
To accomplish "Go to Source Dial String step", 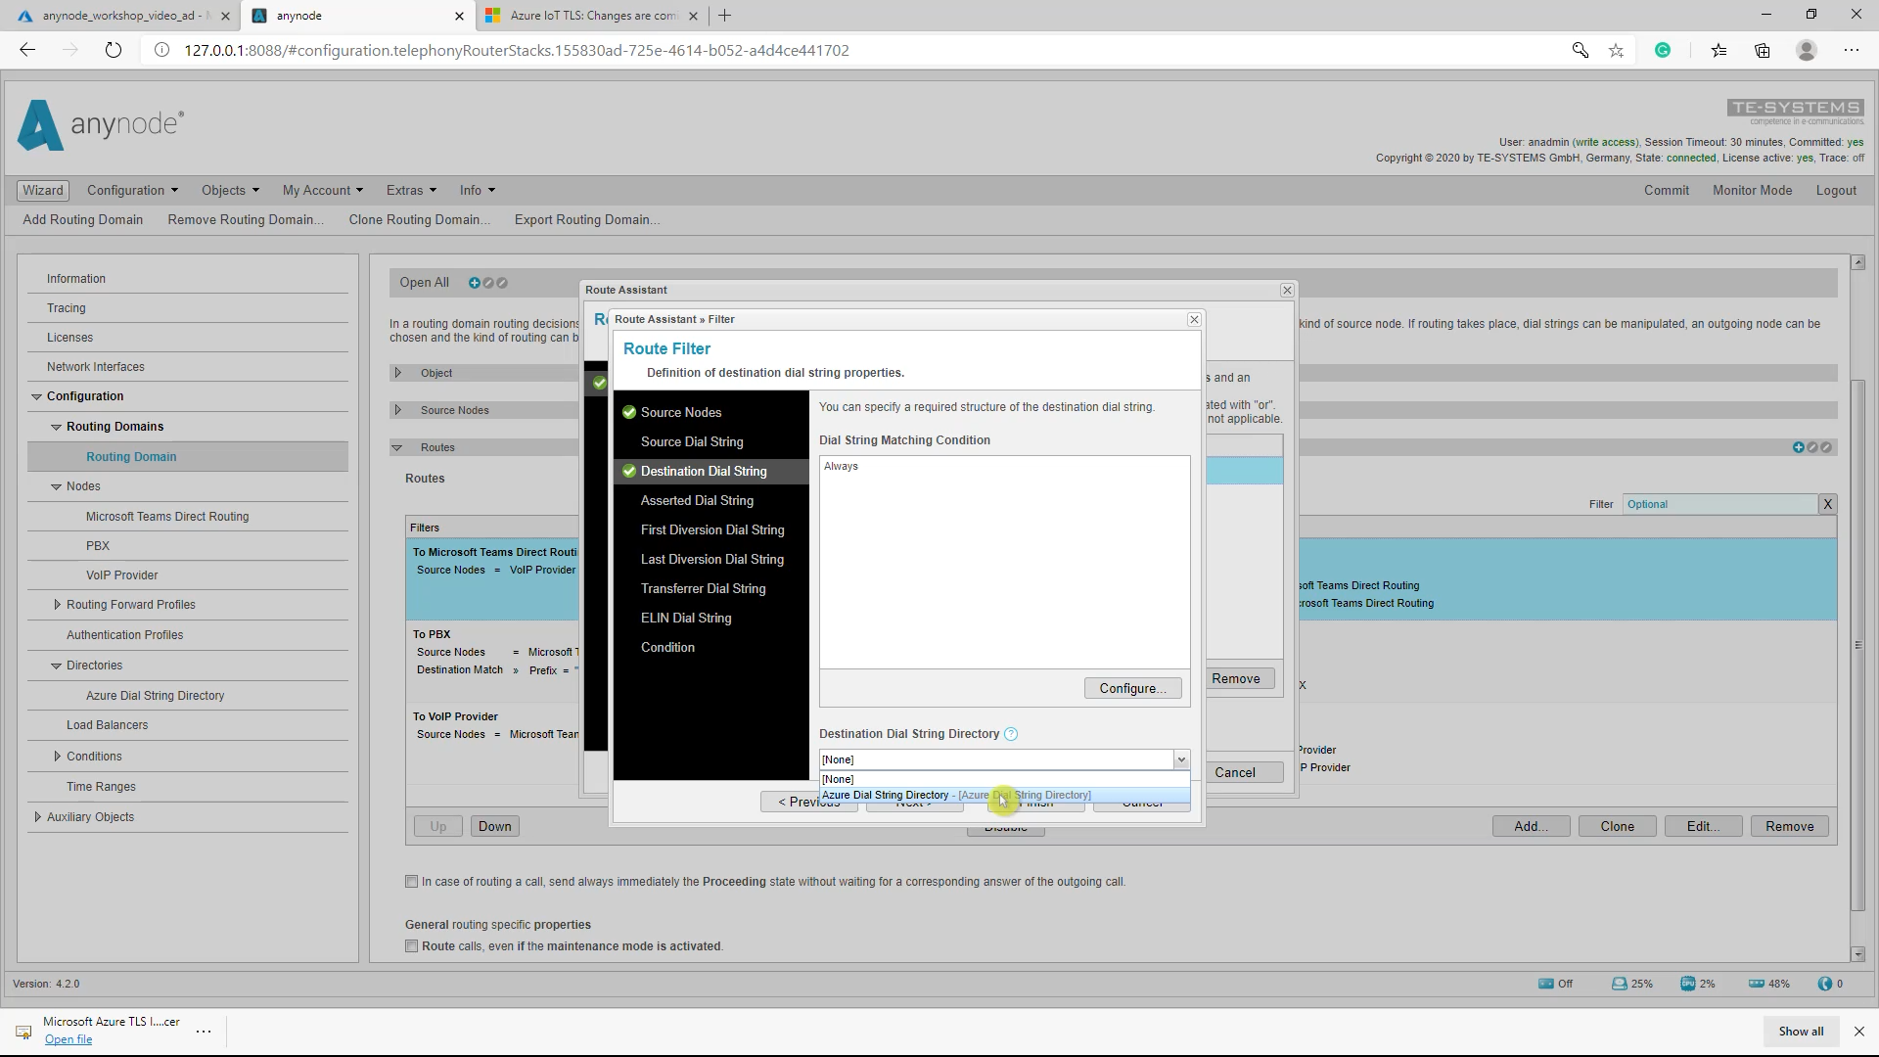I will 692,442.
